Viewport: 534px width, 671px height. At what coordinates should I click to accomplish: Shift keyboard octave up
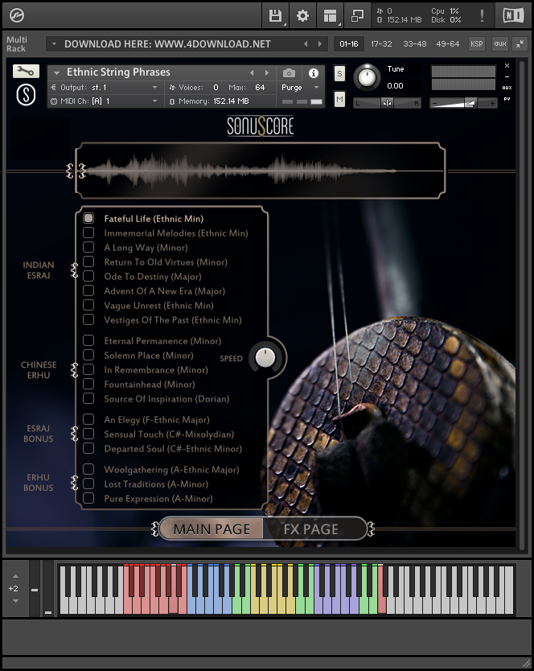click(x=15, y=576)
